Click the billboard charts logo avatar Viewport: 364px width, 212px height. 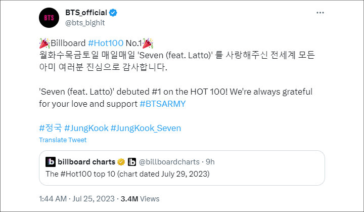pos(51,162)
